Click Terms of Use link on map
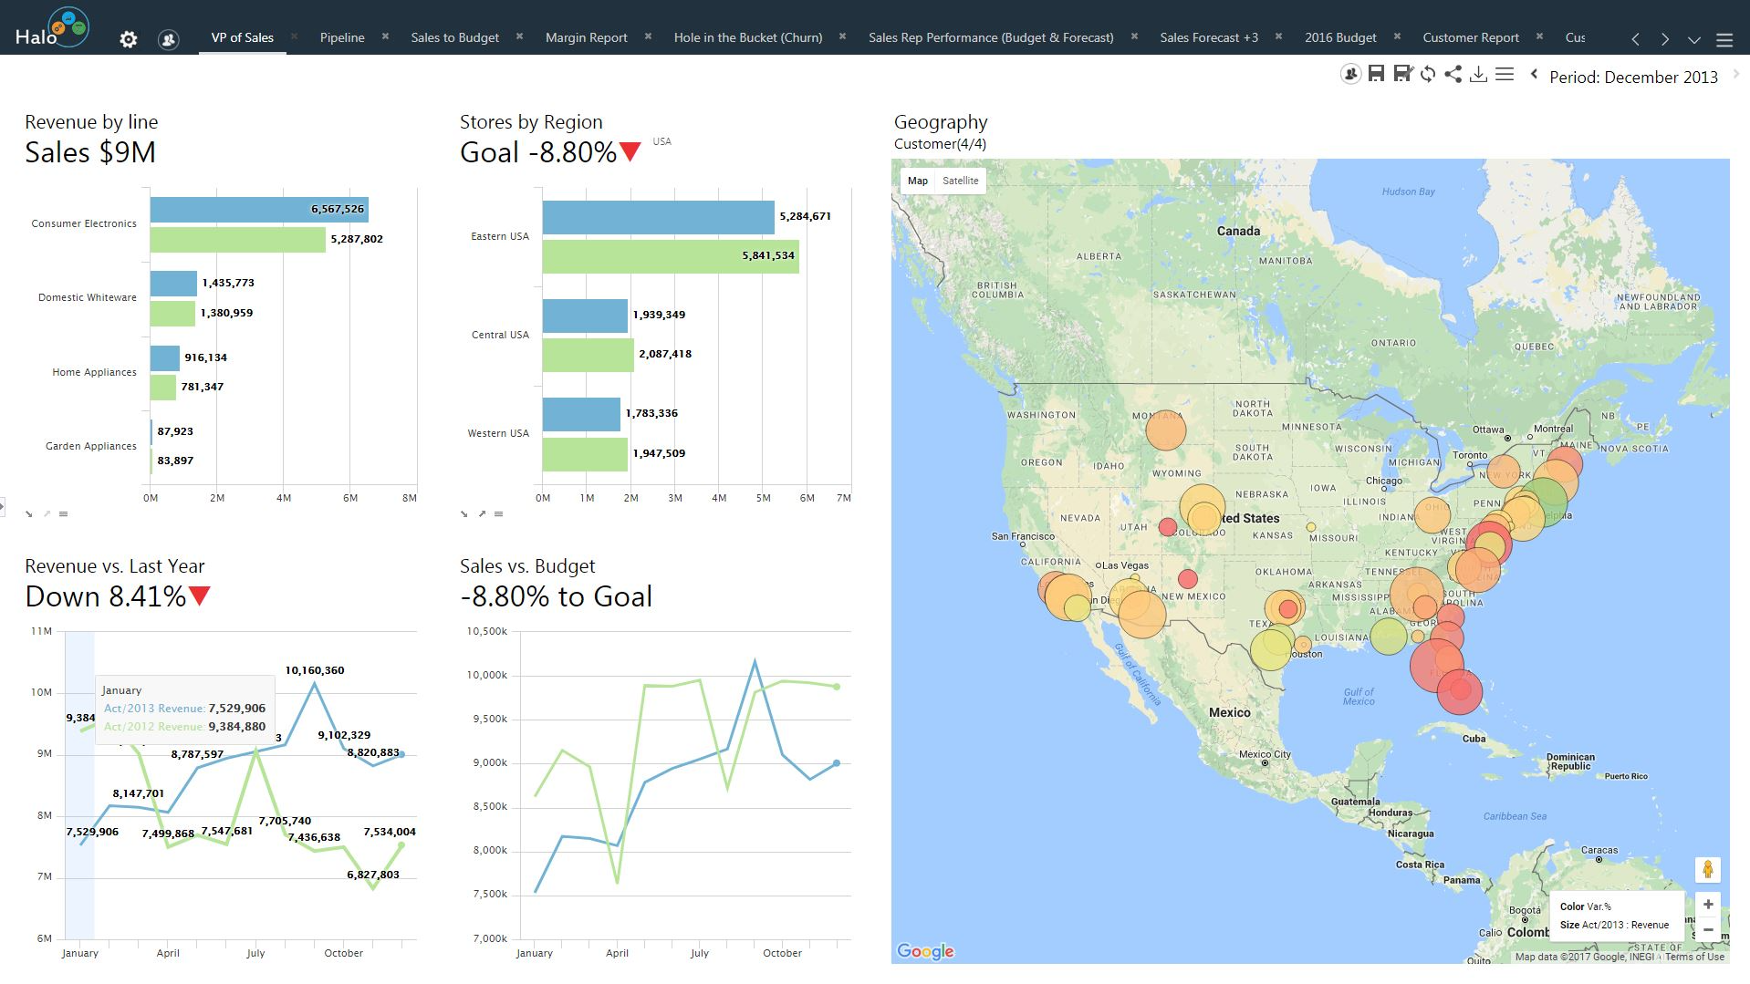 click(x=1694, y=957)
